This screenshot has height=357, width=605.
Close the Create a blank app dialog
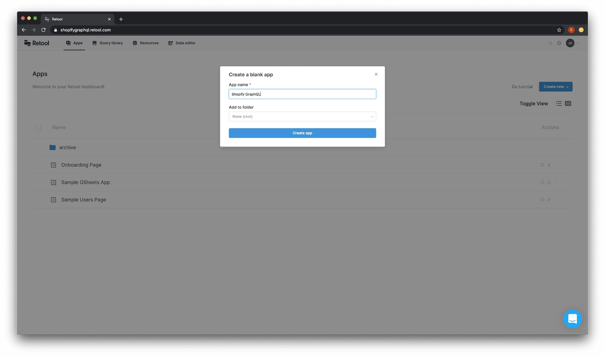(x=376, y=74)
